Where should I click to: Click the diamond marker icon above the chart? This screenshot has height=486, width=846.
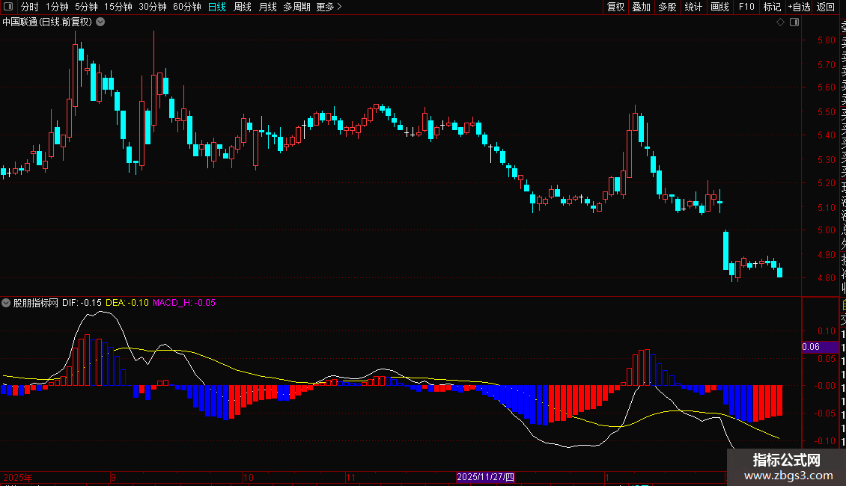(780, 22)
